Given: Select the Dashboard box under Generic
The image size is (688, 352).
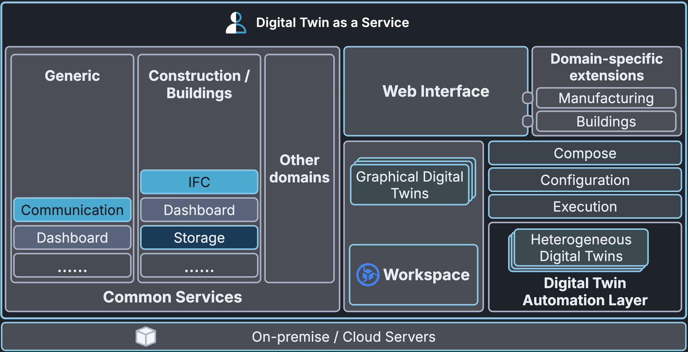Looking at the screenshot, I should point(72,238).
